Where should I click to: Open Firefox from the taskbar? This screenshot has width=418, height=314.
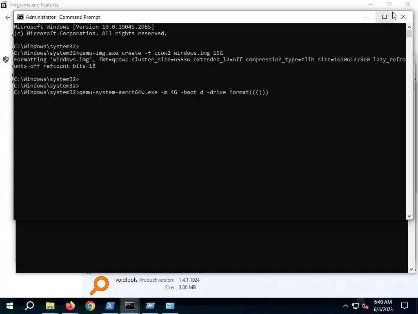(x=70, y=306)
